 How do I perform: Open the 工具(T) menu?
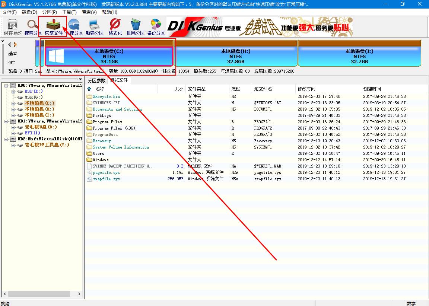coord(69,12)
